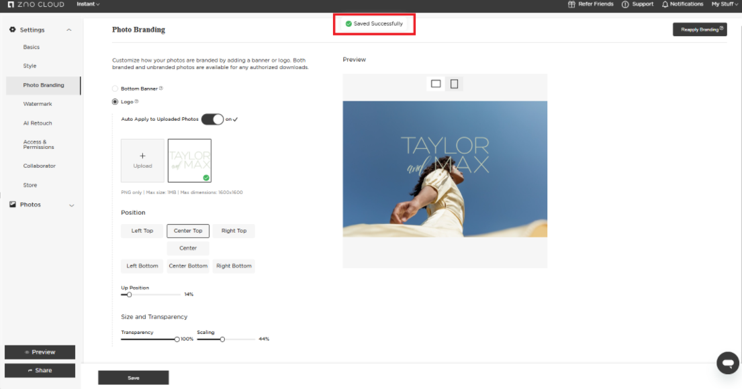Click the Save button
Image resolution: width=742 pixels, height=389 pixels.
coord(133,378)
